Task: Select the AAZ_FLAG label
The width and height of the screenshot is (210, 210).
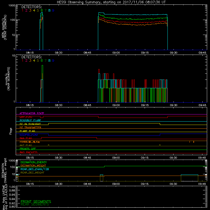Action: click(26, 145)
